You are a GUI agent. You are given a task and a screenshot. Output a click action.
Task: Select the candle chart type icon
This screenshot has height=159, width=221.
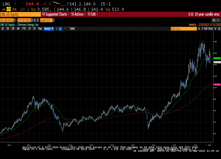60,29
